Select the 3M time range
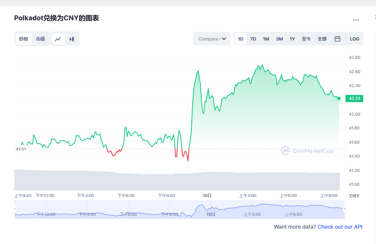Viewport: 376px width, 244px height. (279, 39)
